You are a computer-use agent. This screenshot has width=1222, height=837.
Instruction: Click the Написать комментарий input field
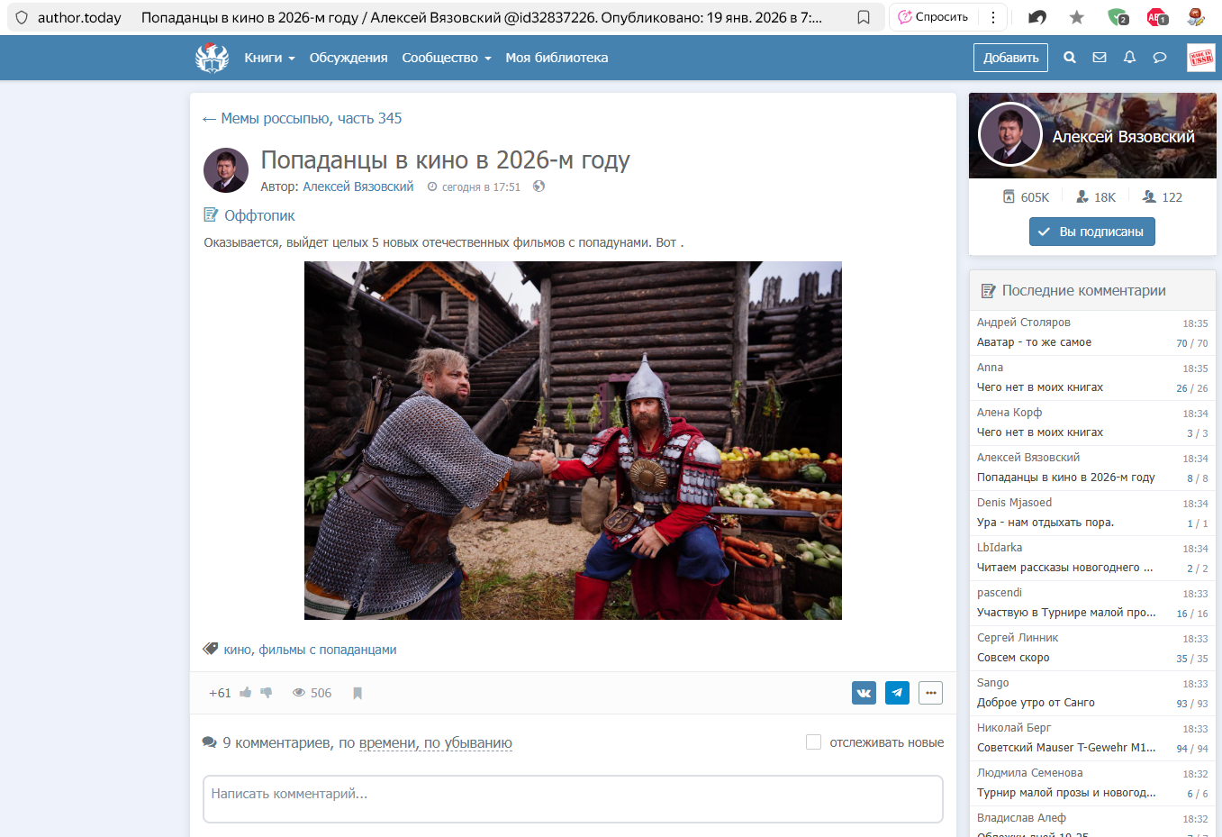click(573, 799)
